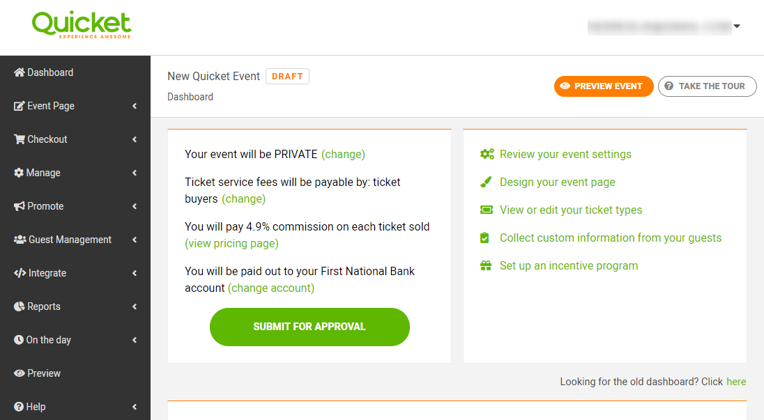Select Guest Management from the sidebar menu

coord(71,239)
